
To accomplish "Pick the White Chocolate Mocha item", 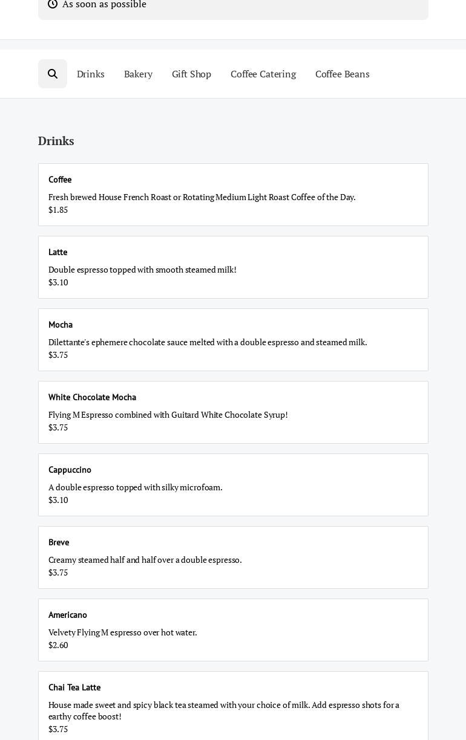I will click(x=233, y=412).
